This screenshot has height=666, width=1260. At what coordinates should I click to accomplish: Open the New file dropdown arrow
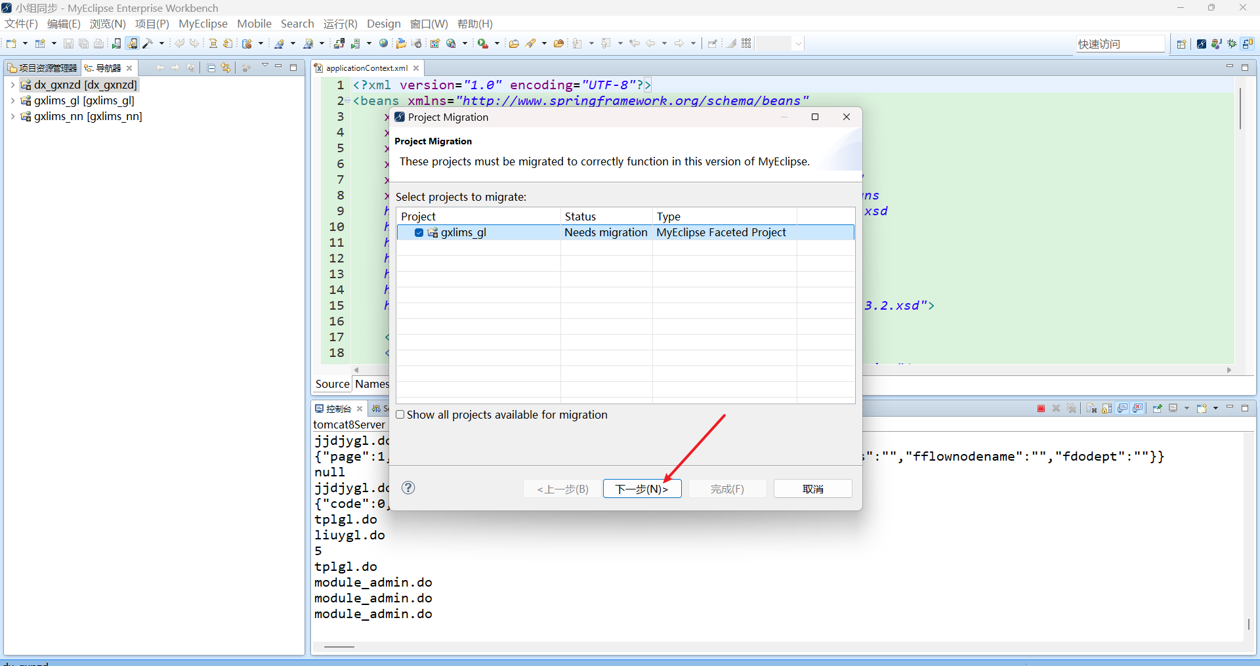pyautogui.click(x=25, y=43)
